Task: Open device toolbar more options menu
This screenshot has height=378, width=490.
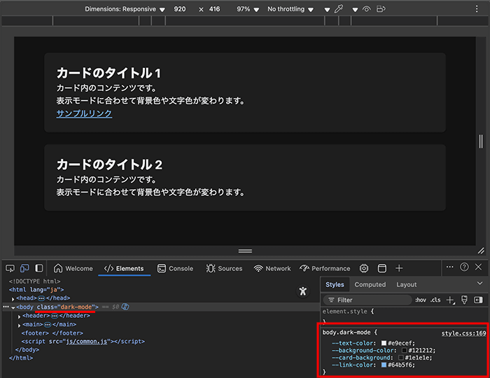Action: click(x=477, y=9)
